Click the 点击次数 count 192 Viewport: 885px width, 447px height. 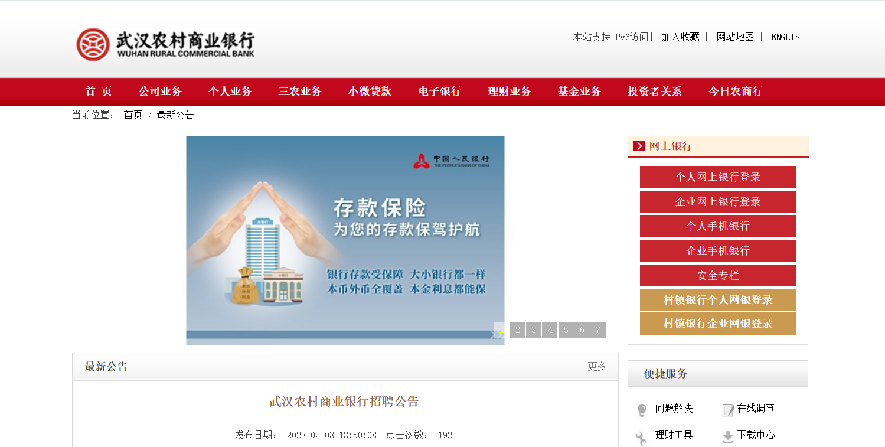[445, 435]
